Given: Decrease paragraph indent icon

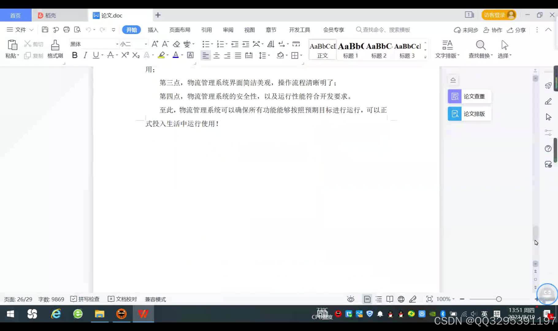Looking at the screenshot, I should pos(235,44).
